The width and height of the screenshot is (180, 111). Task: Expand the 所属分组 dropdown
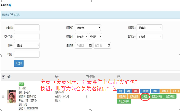(x=88, y=27)
